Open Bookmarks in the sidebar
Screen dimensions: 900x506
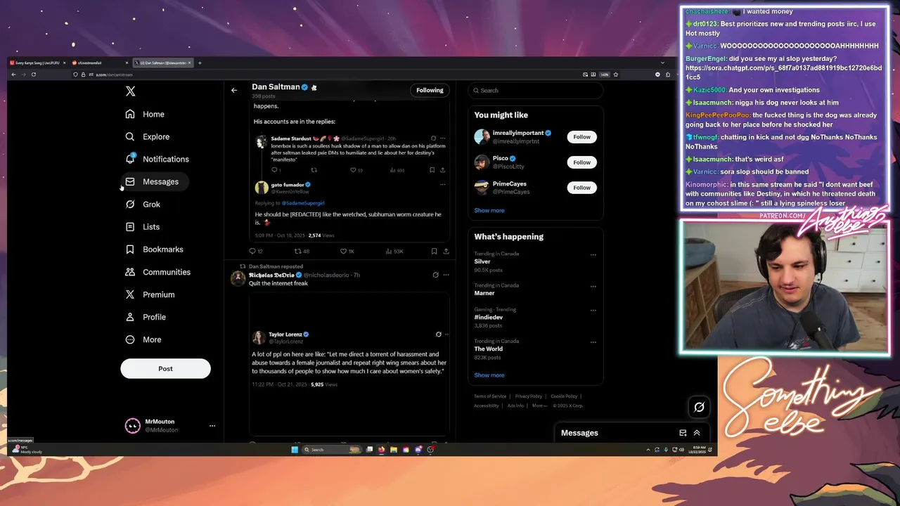[154, 249]
